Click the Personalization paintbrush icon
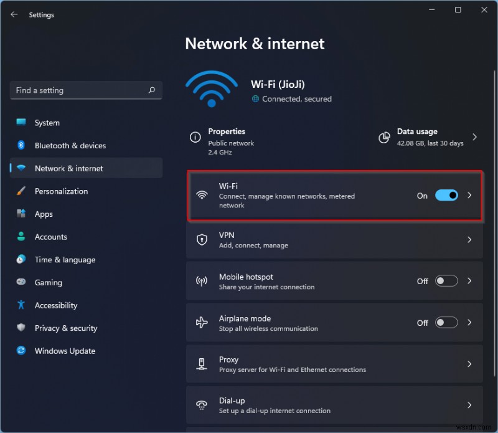 pos(21,191)
